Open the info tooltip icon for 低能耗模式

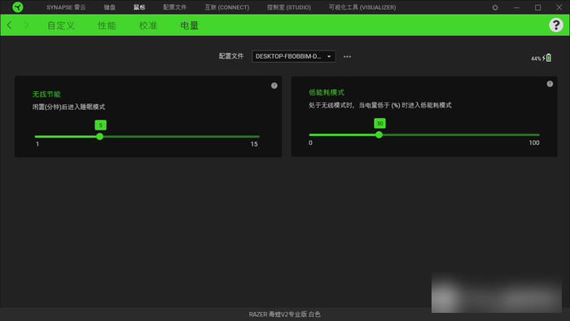click(x=550, y=84)
